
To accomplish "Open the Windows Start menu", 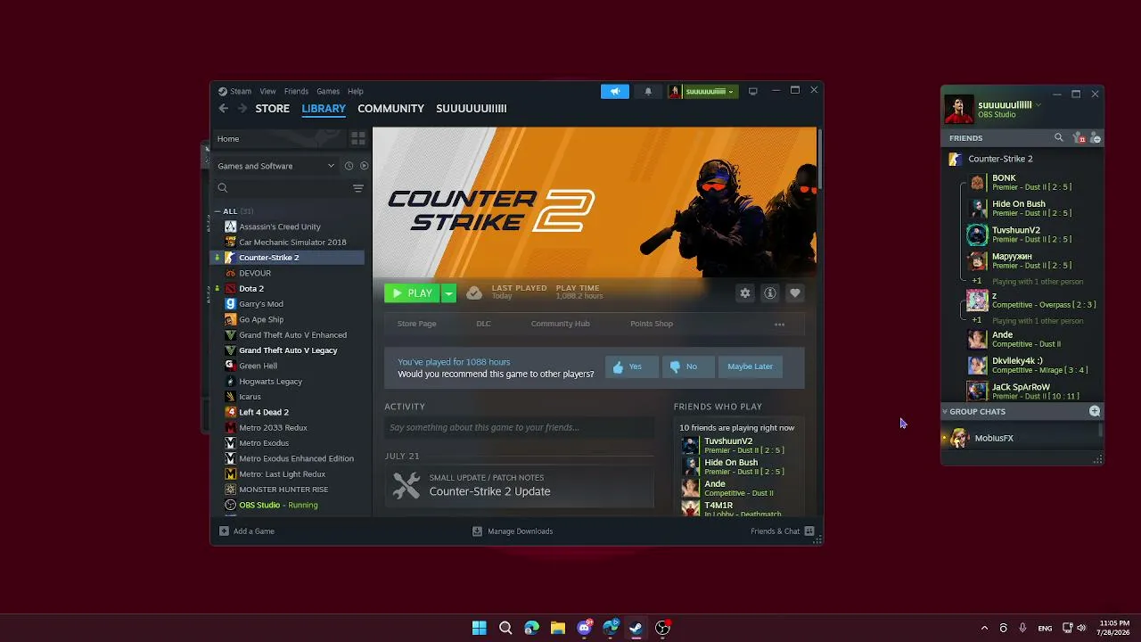I will [x=480, y=628].
